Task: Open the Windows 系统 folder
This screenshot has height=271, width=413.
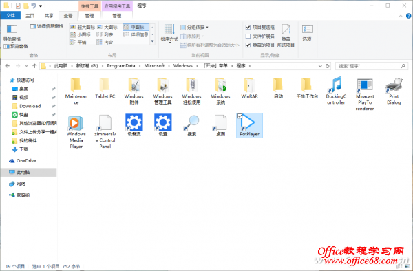Action: pos(220,91)
